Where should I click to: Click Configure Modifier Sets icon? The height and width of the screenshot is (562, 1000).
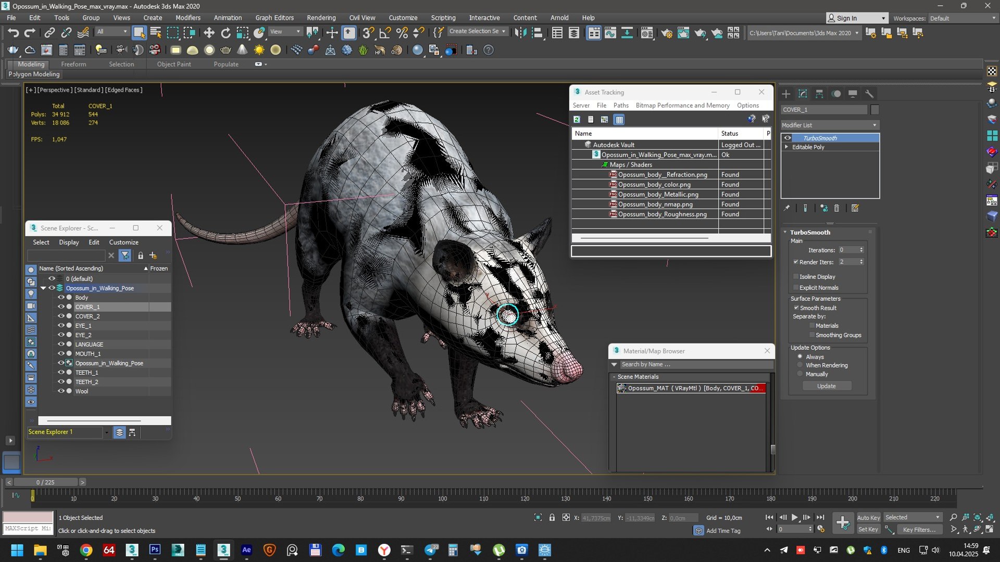pyautogui.click(x=855, y=208)
